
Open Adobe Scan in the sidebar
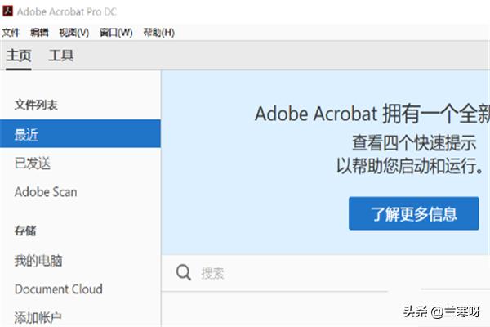pyautogui.click(x=46, y=192)
